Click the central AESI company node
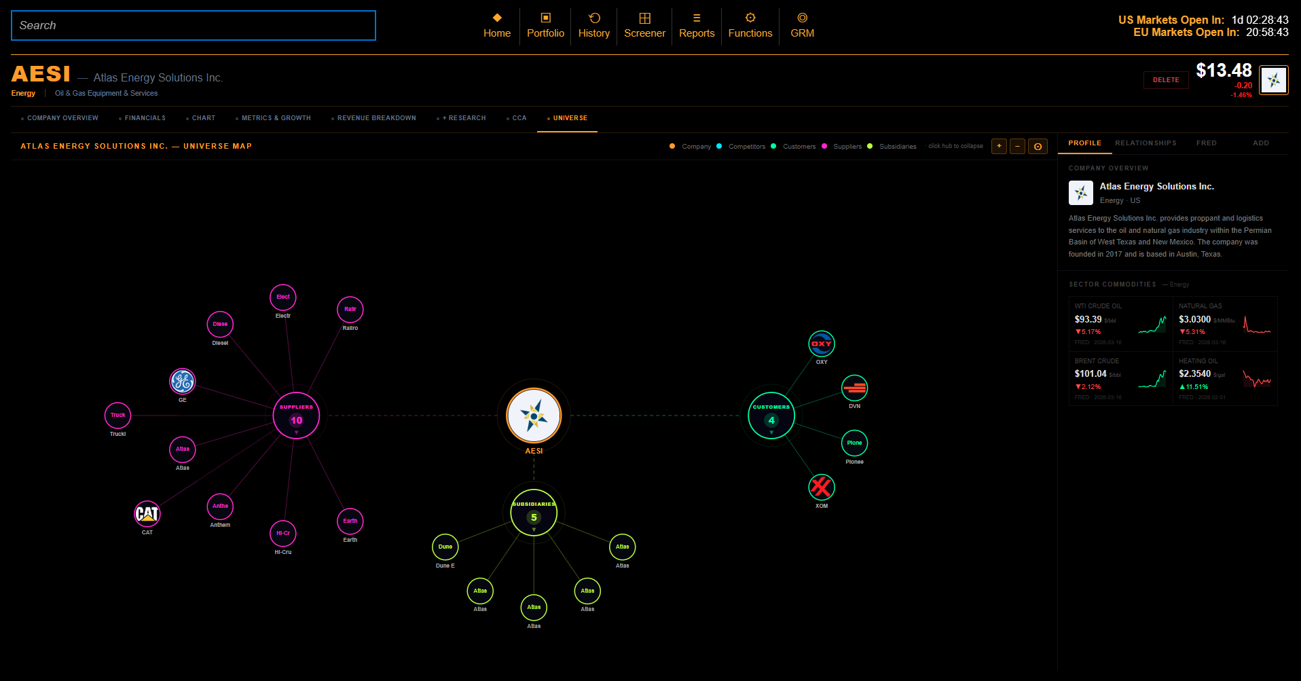The image size is (1301, 681). pos(534,416)
